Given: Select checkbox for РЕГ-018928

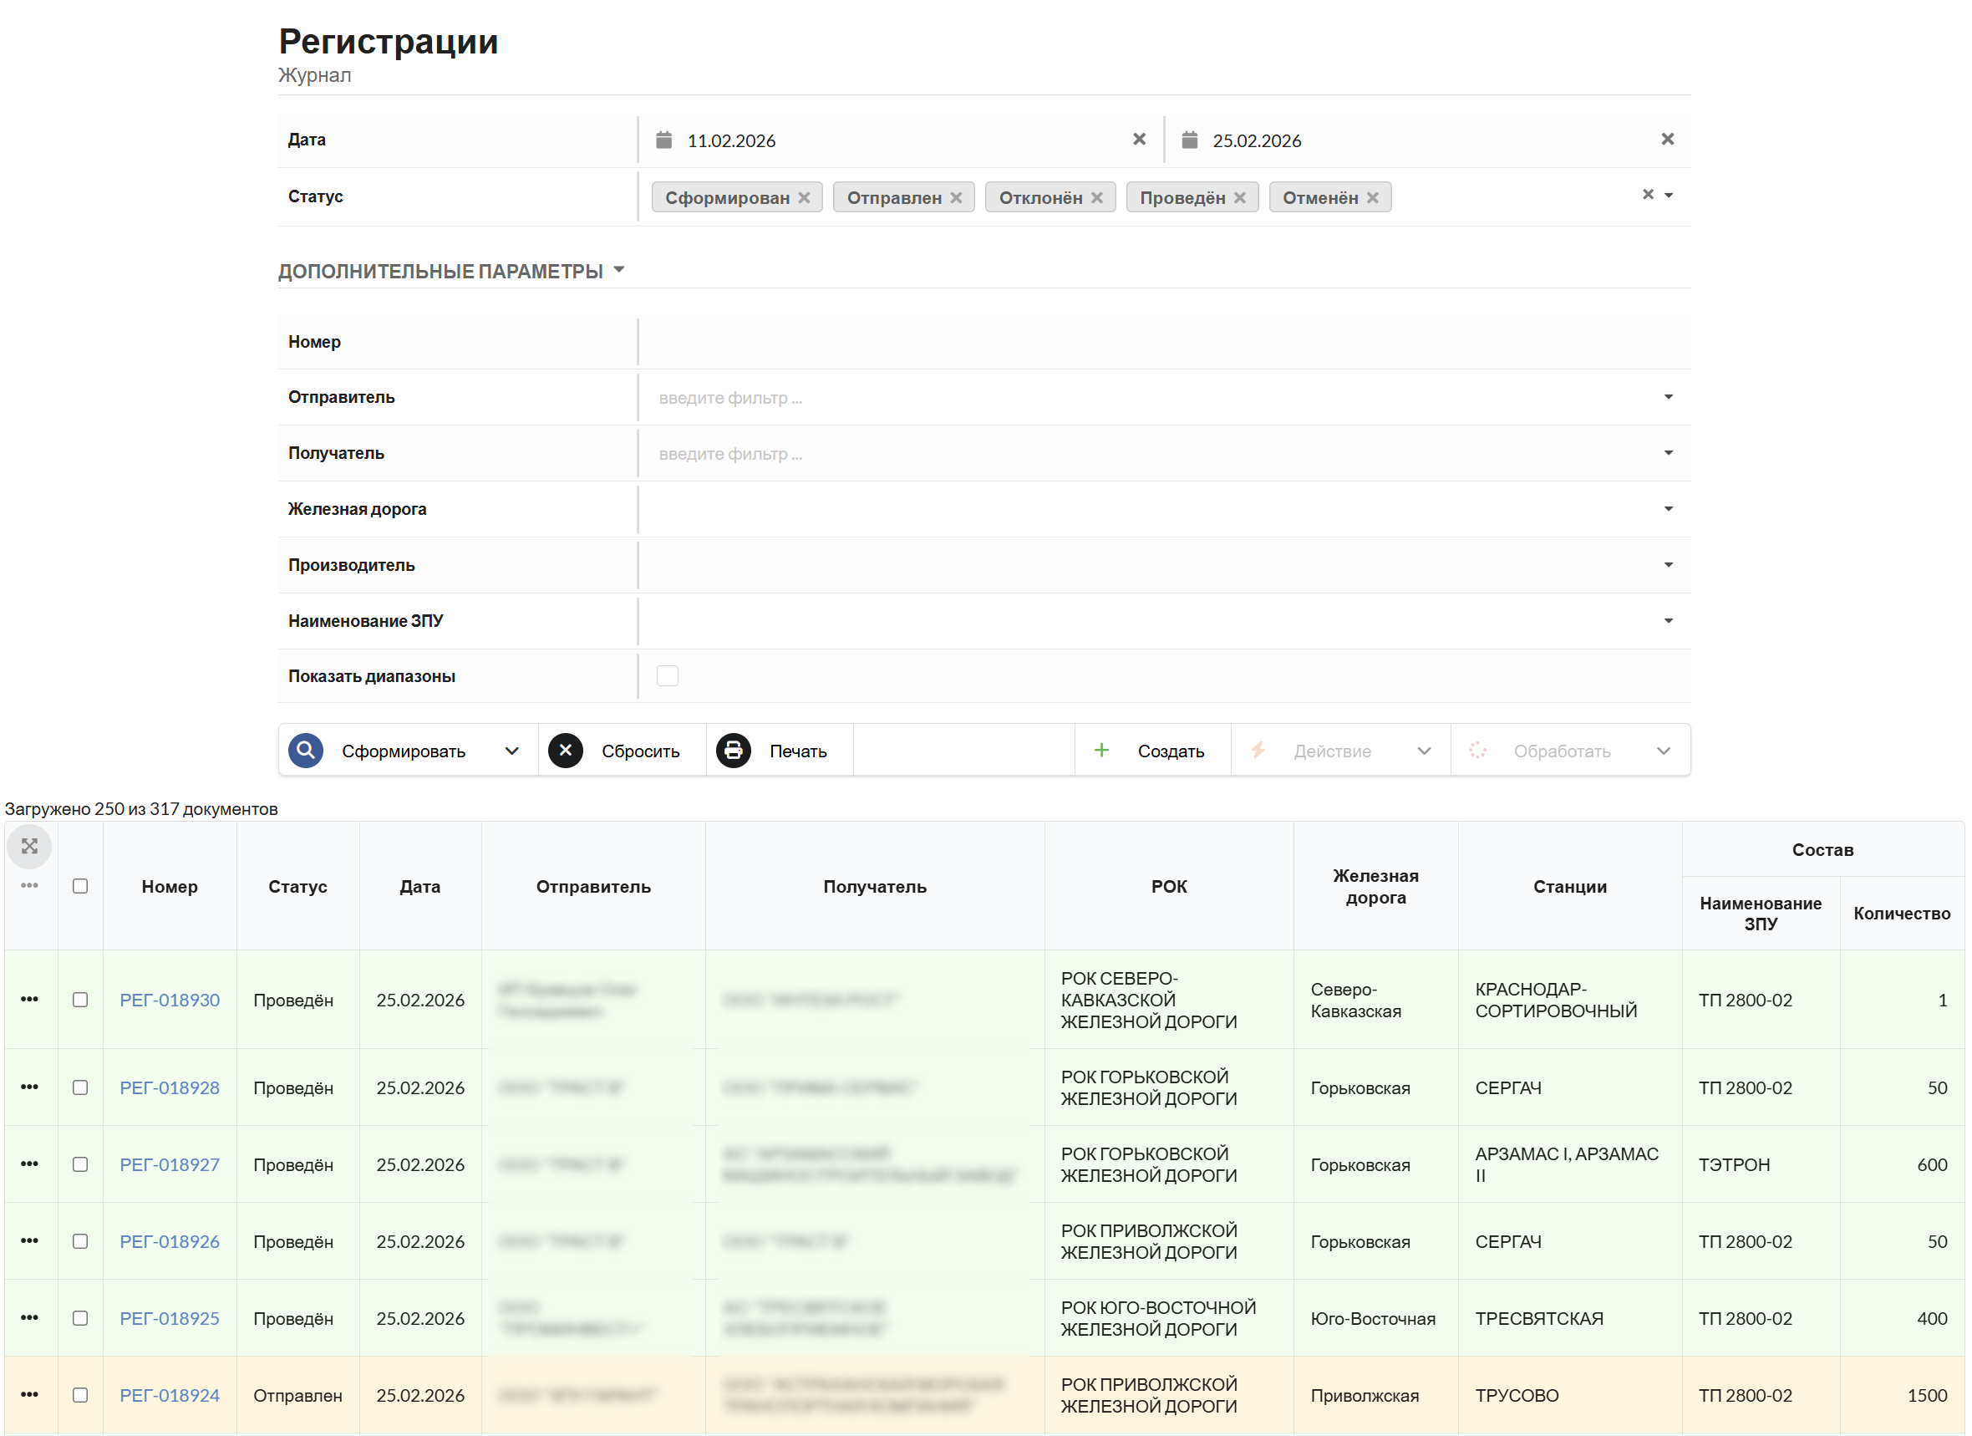Looking at the screenshot, I should tap(80, 1087).
